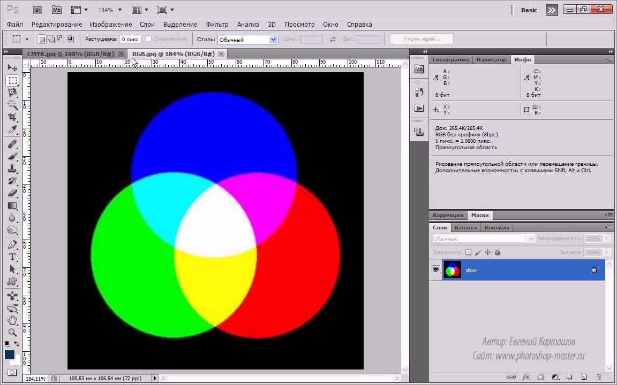Open the status bar info arrow menu
Screen dimensions: 617x385
[x=155, y=379]
